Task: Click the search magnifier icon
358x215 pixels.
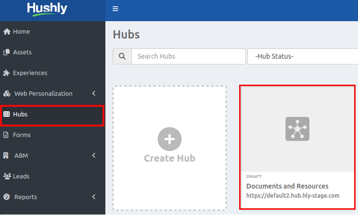Action: click(122, 56)
